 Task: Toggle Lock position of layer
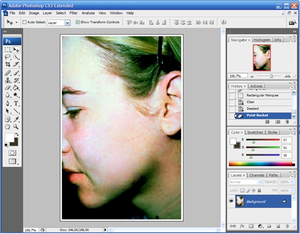click(254, 190)
